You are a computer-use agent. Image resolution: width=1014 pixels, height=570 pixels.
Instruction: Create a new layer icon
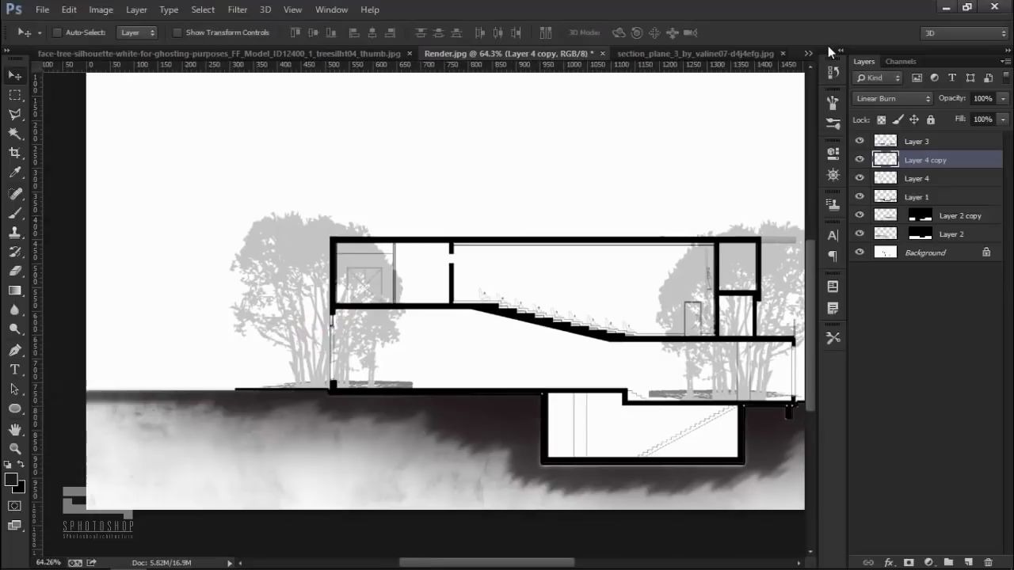968,562
